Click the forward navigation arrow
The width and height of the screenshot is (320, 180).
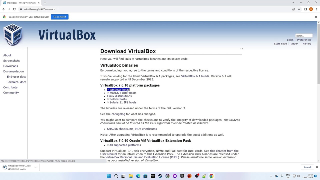[x=9, y=9]
